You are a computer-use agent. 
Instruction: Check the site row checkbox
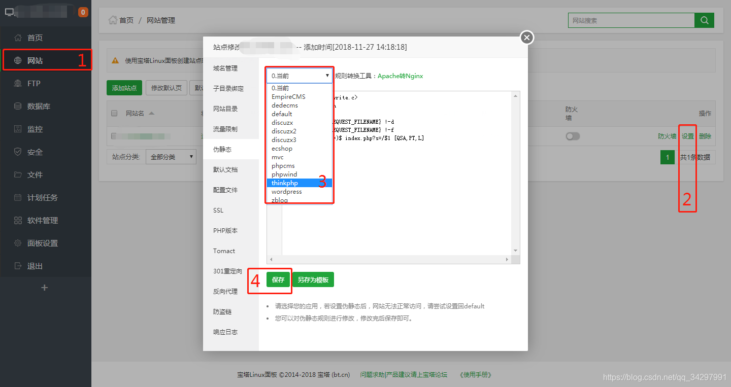click(114, 136)
